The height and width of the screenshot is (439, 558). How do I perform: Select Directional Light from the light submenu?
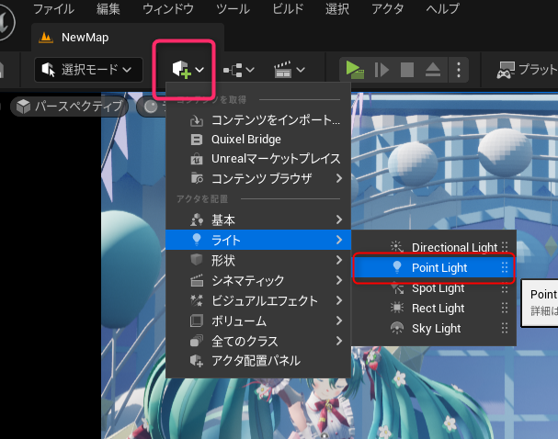coord(453,247)
